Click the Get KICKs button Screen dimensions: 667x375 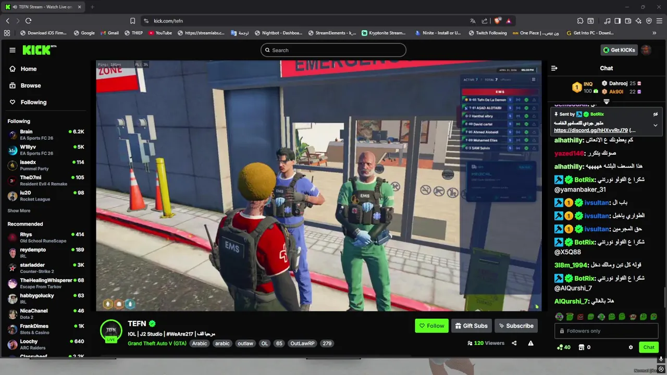click(x=619, y=50)
